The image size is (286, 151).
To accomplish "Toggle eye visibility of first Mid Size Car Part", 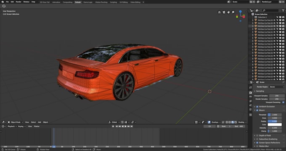I will click(x=275, y=20).
